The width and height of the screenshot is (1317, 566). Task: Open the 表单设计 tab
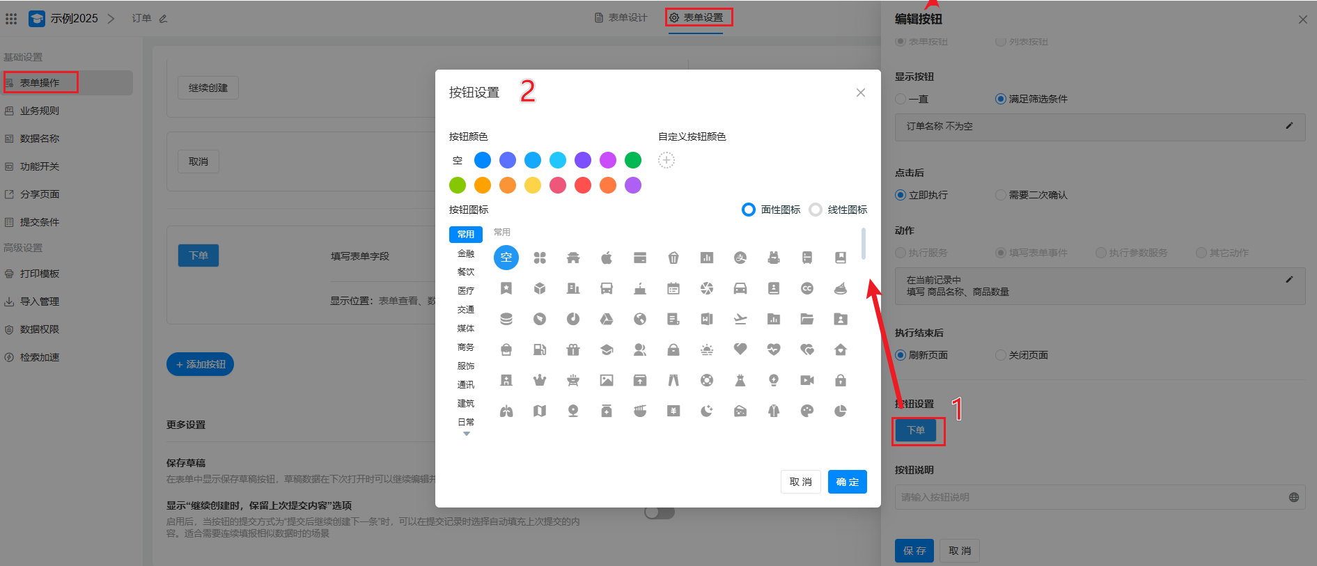621,17
